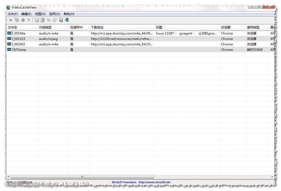
Task: Click 浏览器 cache type in the f_001315 row
Action: click(251, 39)
